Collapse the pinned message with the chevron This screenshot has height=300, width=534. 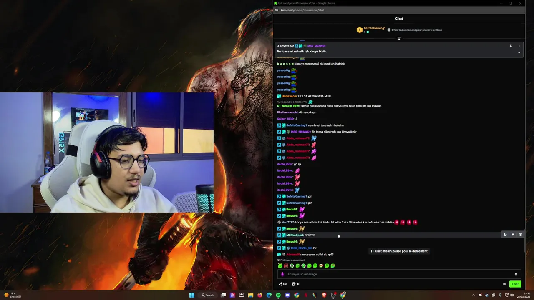519,52
